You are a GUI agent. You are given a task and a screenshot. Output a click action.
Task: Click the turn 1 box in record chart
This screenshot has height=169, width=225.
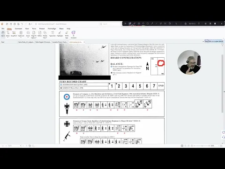tap(112, 86)
